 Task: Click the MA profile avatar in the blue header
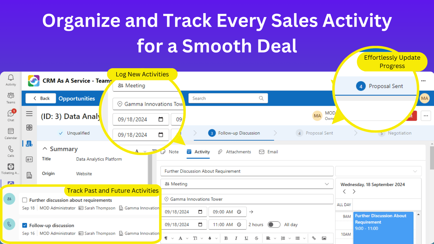pyautogui.click(x=425, y=98)
